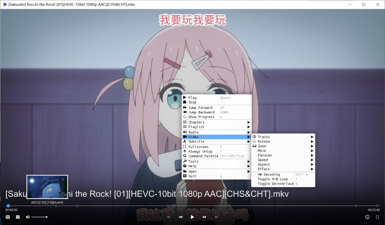
Task: Expand the Playlist submenu
Action: pos(217,127)
